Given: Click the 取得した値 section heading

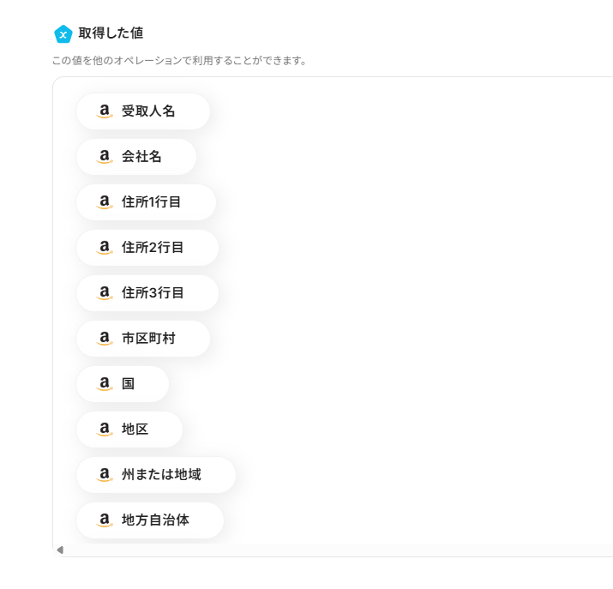Looking at the screenshot, I should (111, 33).
